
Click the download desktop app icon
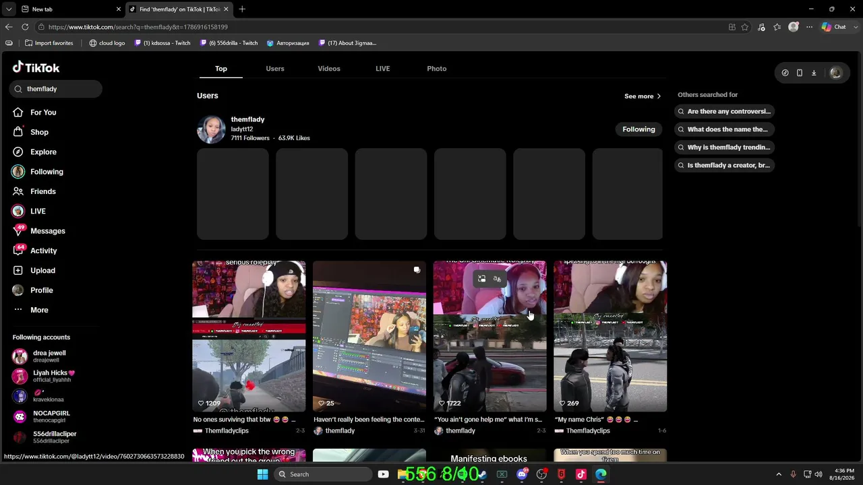[814, 73]
